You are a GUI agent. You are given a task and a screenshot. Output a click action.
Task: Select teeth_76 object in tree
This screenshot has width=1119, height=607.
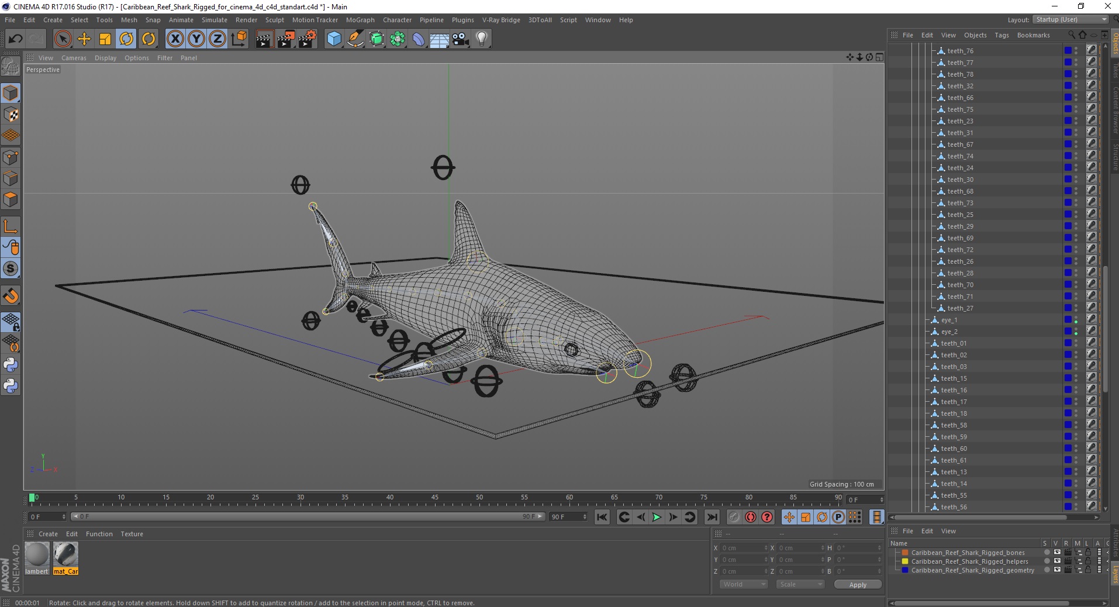coord(960,51)
